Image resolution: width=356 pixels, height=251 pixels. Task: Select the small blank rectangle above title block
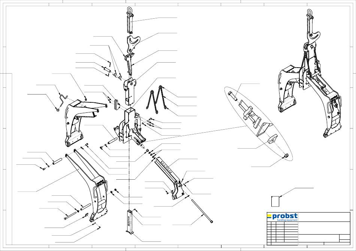pyautogui.click(x=275, y=201)
